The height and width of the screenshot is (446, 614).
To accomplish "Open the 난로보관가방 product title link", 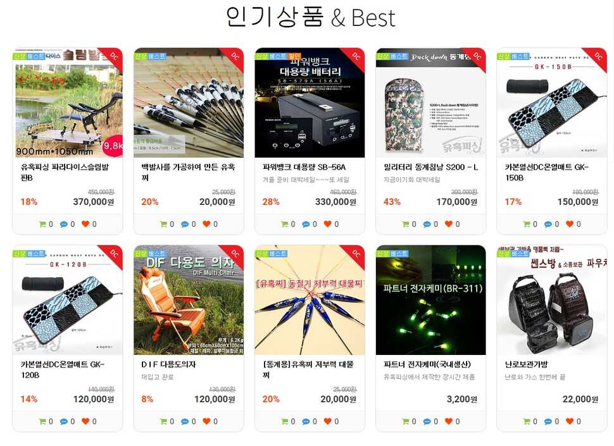I will coord(526,364).
